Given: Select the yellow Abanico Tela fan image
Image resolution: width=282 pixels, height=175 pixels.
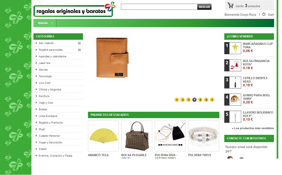Looking at the screenshot, I should [103, 136].
